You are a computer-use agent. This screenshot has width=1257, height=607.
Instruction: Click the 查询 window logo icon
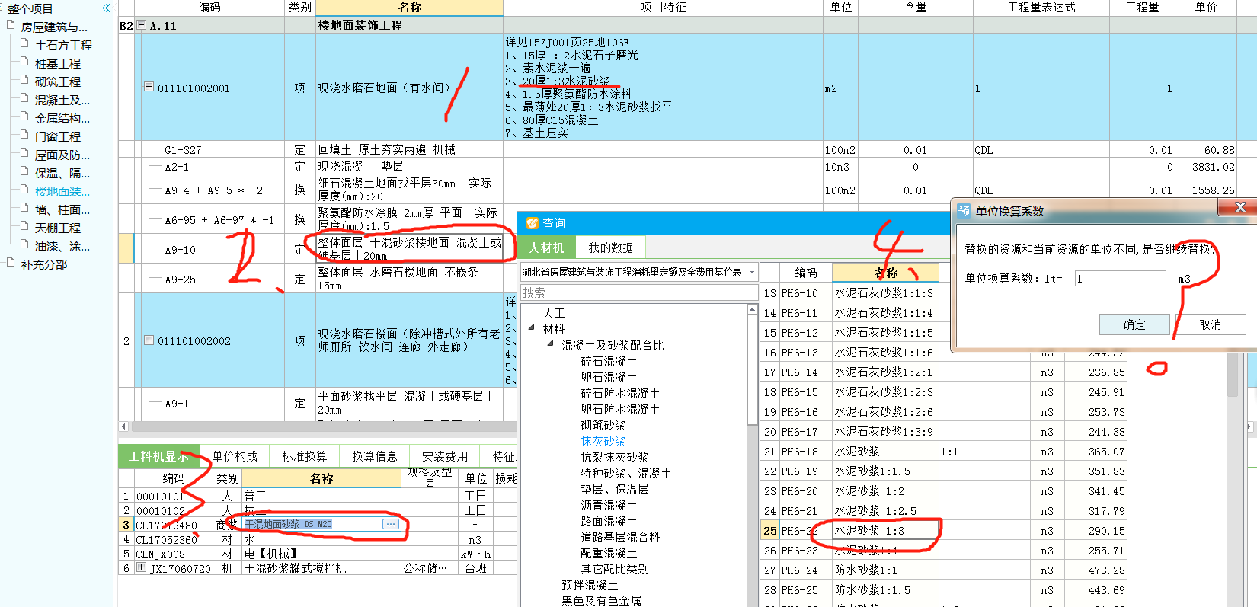[x=533, y=223]
